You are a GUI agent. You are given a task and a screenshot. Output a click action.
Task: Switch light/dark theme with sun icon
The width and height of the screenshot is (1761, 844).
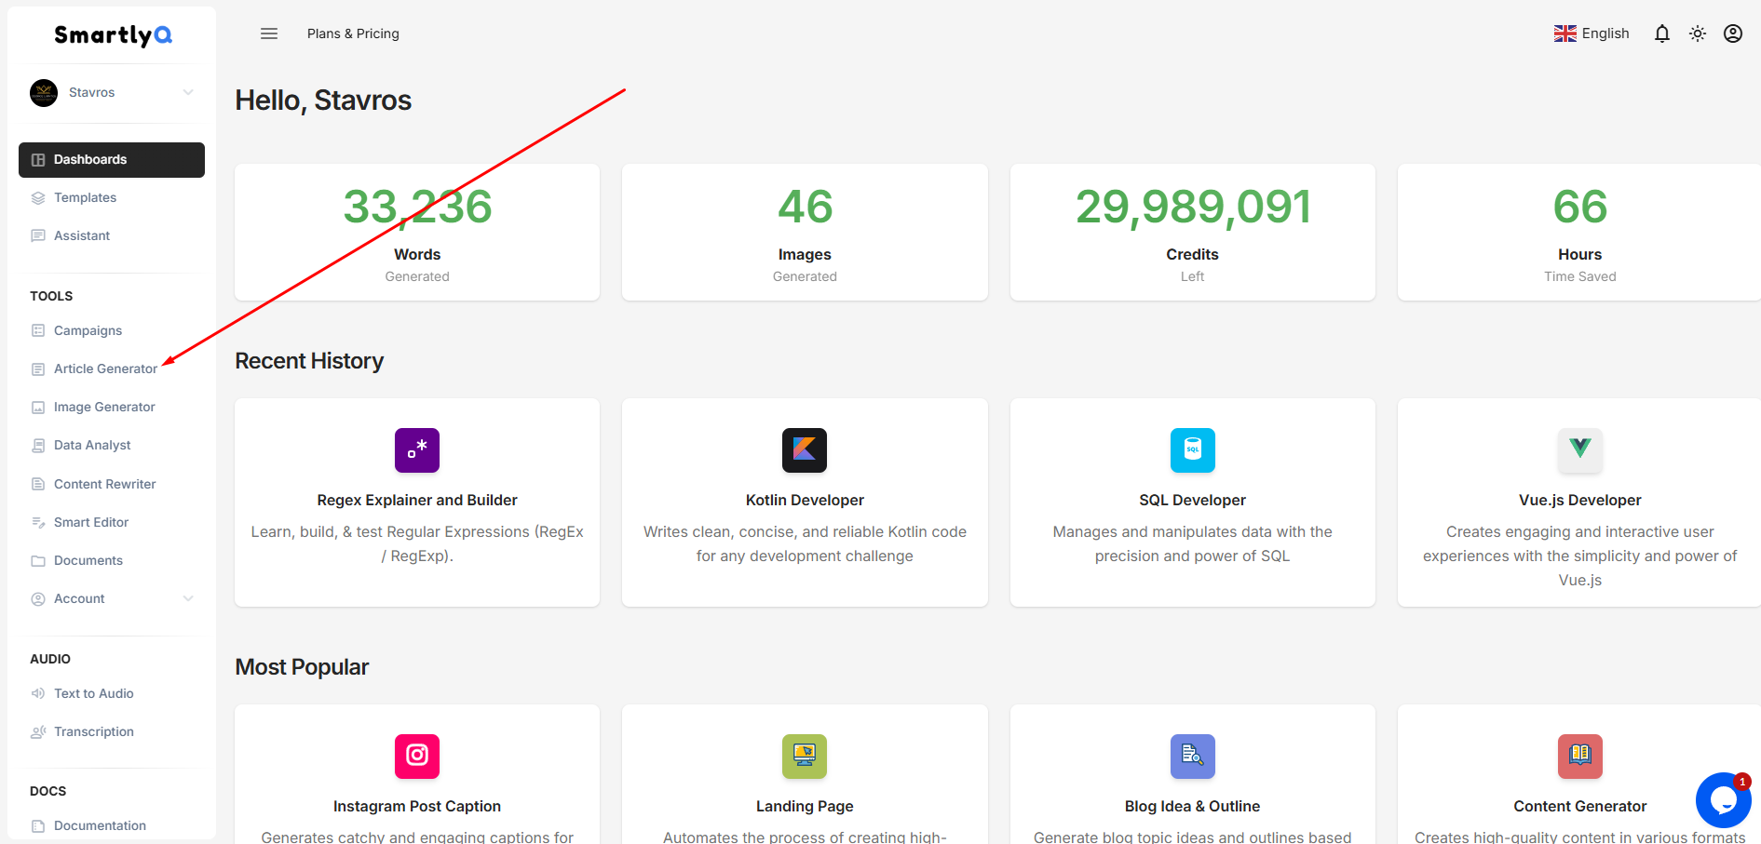point(1698,33)
